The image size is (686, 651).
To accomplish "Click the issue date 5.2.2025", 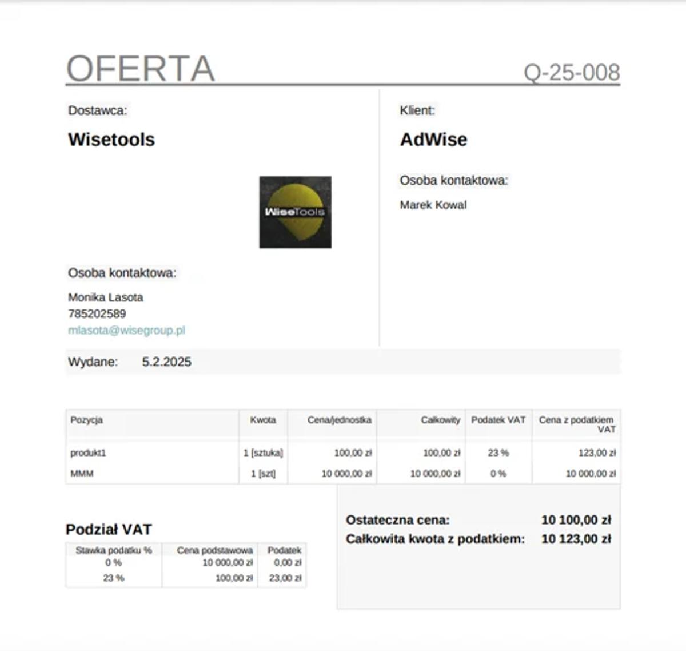I will (x=167, y=362).
